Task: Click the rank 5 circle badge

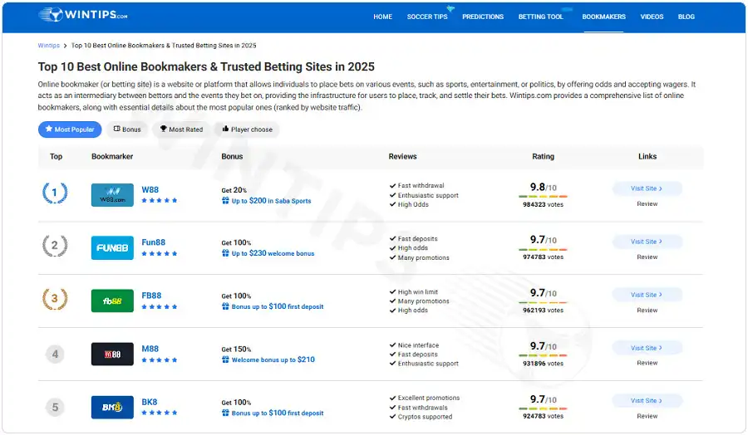Action: pos(55,408)
